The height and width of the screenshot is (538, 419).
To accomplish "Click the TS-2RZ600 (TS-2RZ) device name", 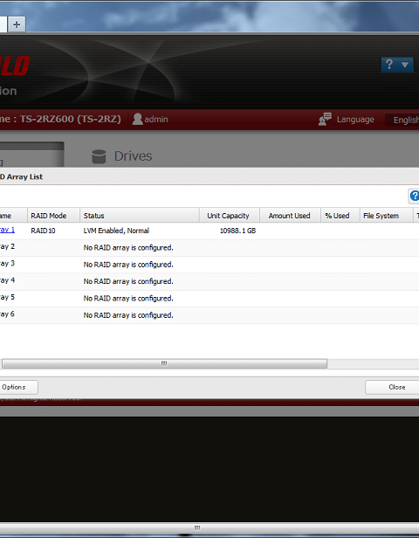I will click(70, 119).
